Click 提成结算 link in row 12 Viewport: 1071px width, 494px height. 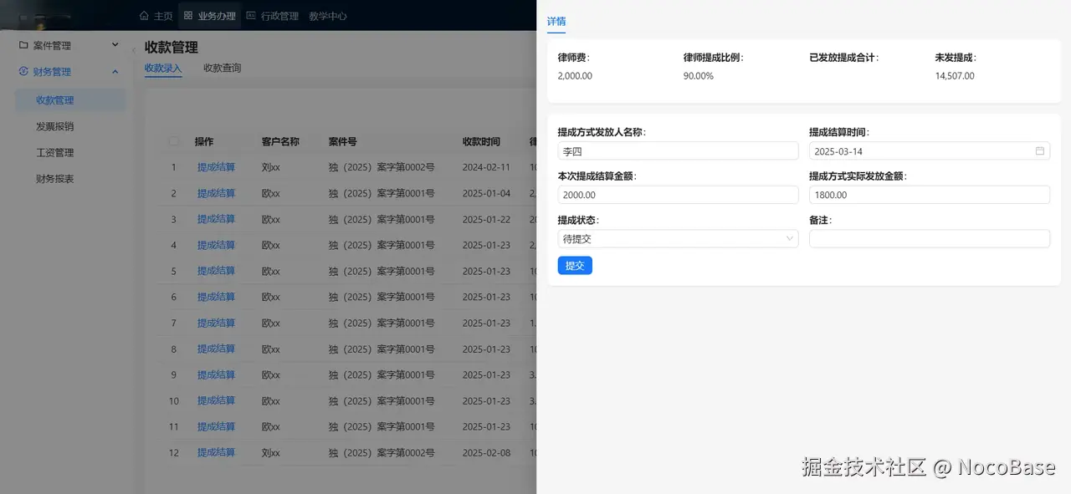pyautogui.click(x=216, y=452)
